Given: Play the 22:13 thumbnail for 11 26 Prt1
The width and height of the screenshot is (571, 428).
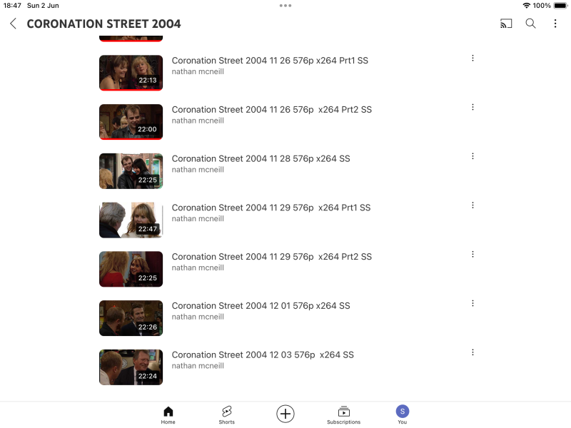Looking at the screenshot, I should (x=131, y=73).
